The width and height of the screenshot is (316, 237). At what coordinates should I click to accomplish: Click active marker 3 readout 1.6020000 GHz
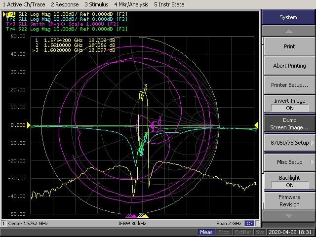[x=74, y=50]
